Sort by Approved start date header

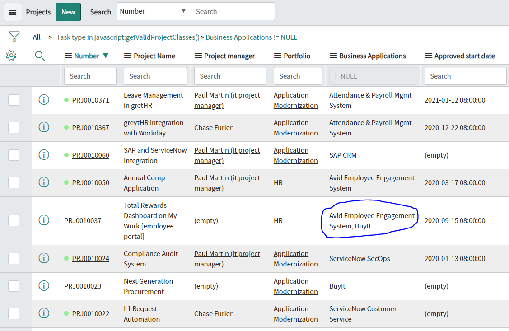[x=465, y=56]
